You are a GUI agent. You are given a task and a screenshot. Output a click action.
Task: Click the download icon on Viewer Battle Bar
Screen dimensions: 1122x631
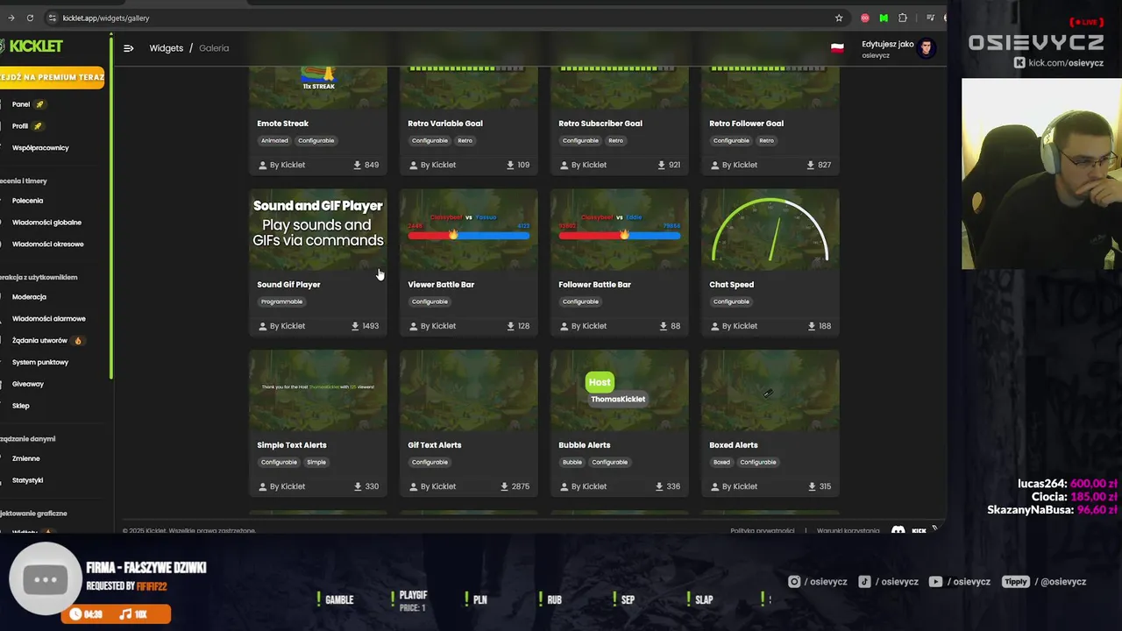(x=510, y=326)
